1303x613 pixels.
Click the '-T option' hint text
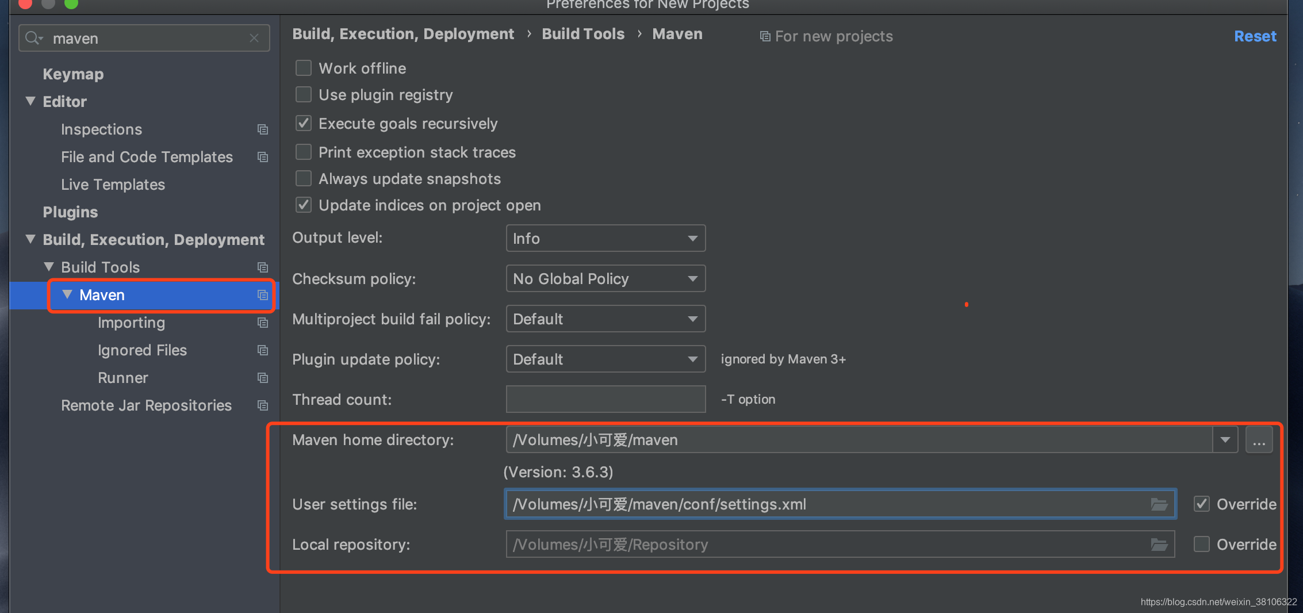pyautogui.click(x=748, y=400)
